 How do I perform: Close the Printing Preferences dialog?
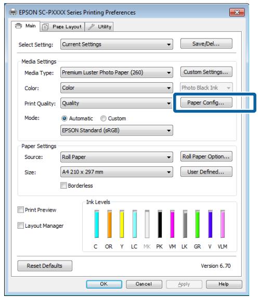point(237,13)
